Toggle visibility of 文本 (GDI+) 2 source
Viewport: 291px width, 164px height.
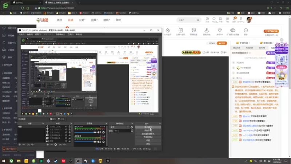coord(66,129)
